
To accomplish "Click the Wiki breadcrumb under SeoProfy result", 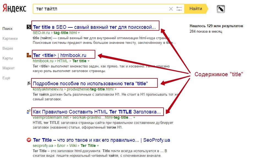I will coord(73,146).
